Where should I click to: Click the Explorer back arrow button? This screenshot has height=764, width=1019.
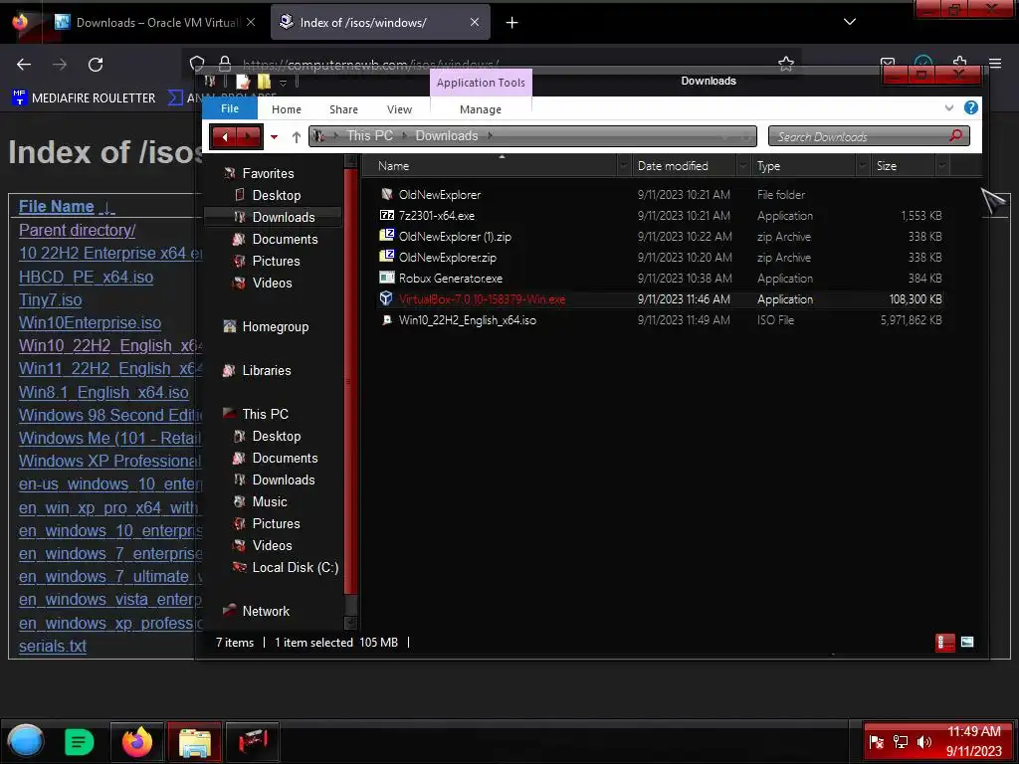pos(225,136)
